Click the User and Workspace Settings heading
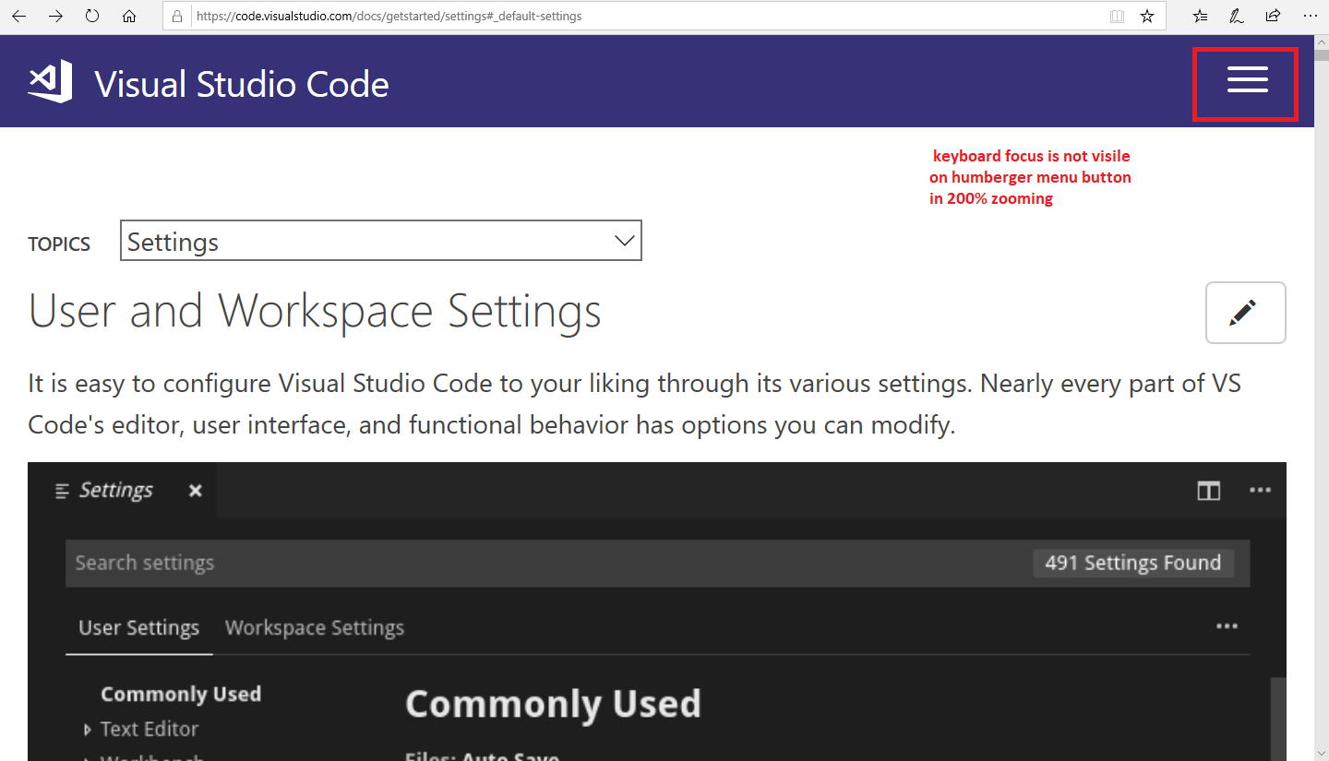 [315, 311]
